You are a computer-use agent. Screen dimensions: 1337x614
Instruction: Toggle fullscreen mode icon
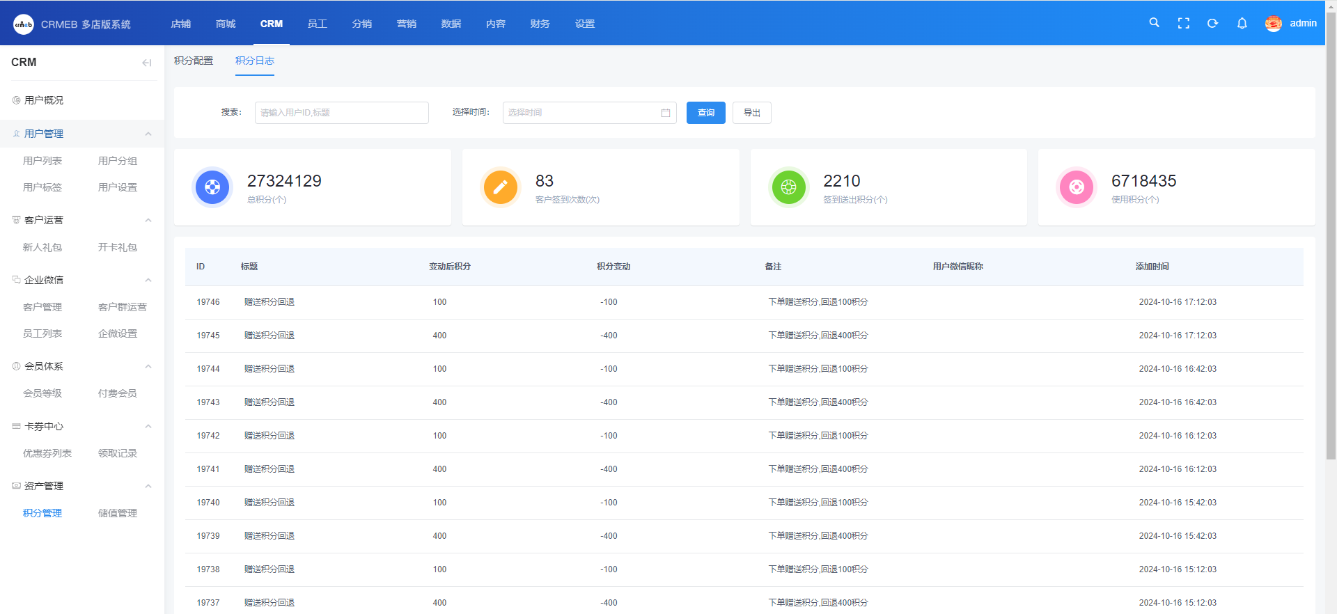1183,23
